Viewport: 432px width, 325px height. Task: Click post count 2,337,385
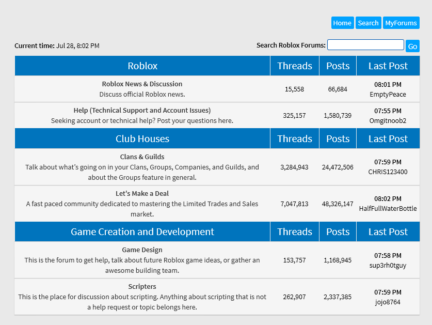[338, 297]
